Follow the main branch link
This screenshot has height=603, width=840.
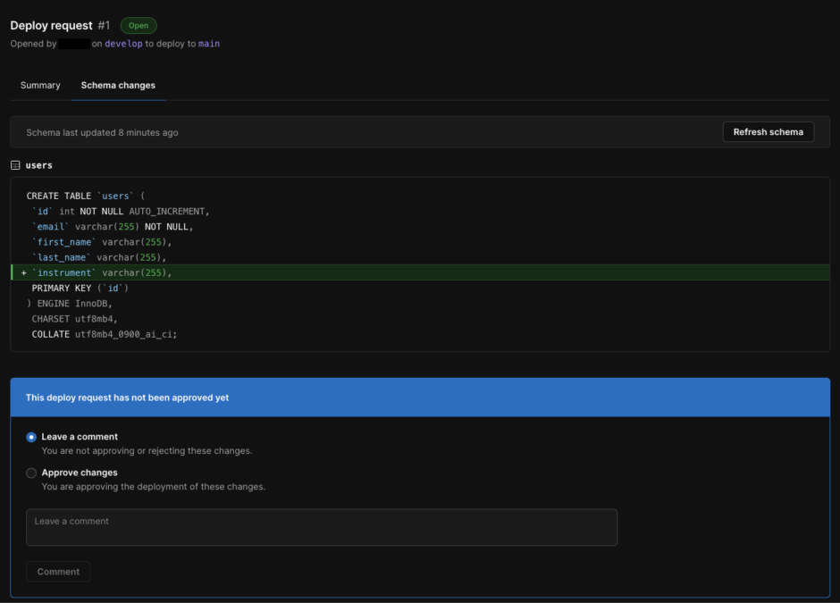208,44
